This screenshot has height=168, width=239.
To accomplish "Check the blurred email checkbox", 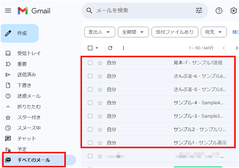I will click(90, 156).
